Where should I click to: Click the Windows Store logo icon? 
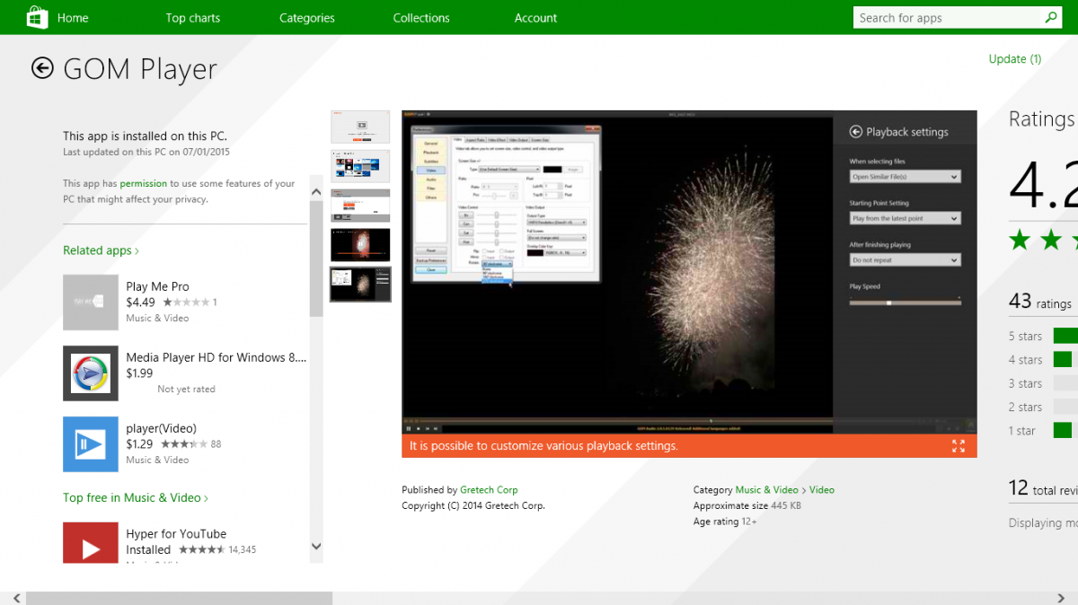click(x=37, y=17)
